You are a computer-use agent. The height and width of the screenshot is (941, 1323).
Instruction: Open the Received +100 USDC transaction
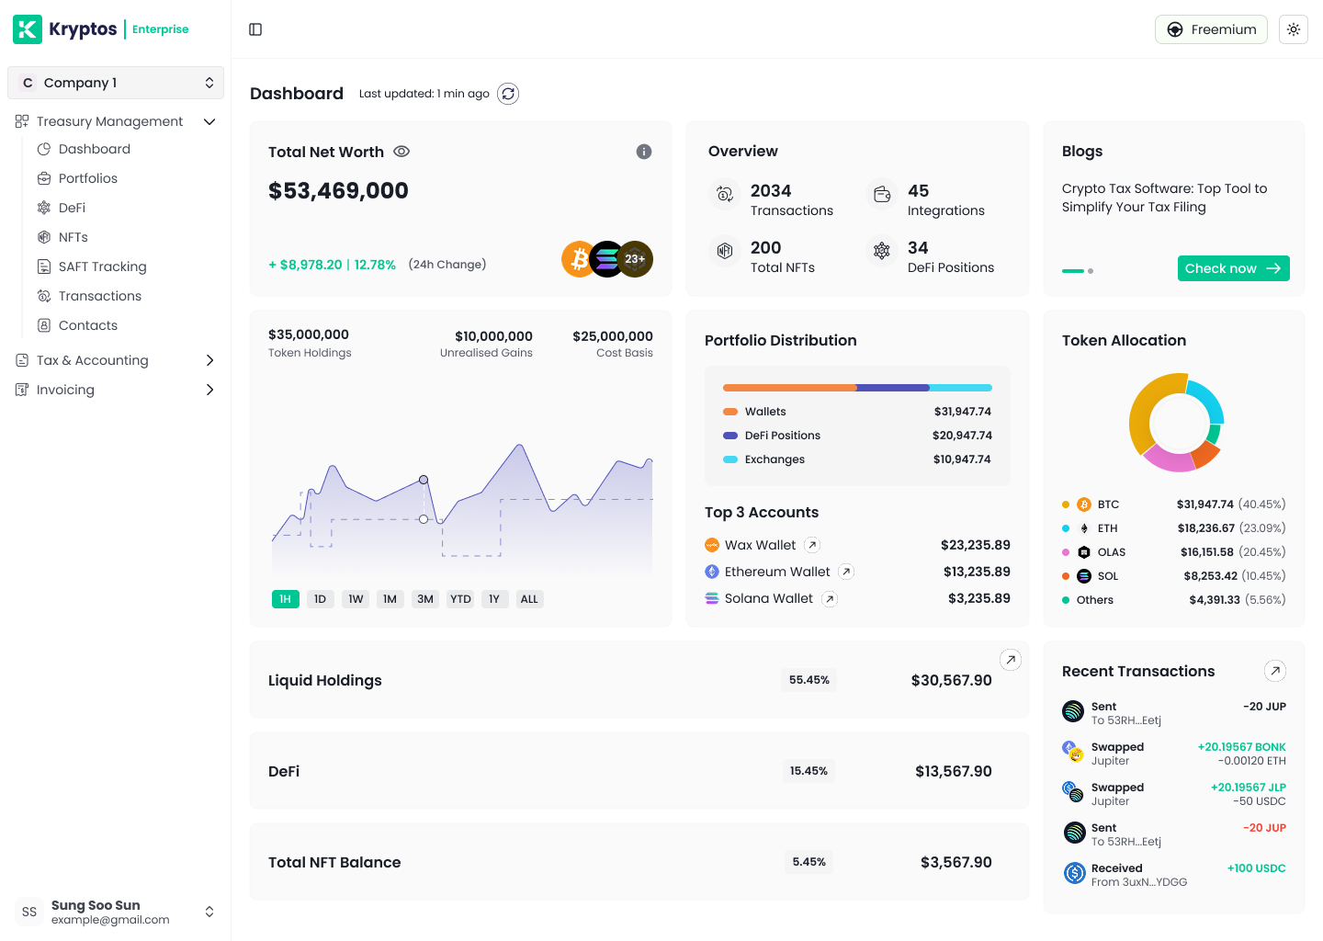(1174, 875)
